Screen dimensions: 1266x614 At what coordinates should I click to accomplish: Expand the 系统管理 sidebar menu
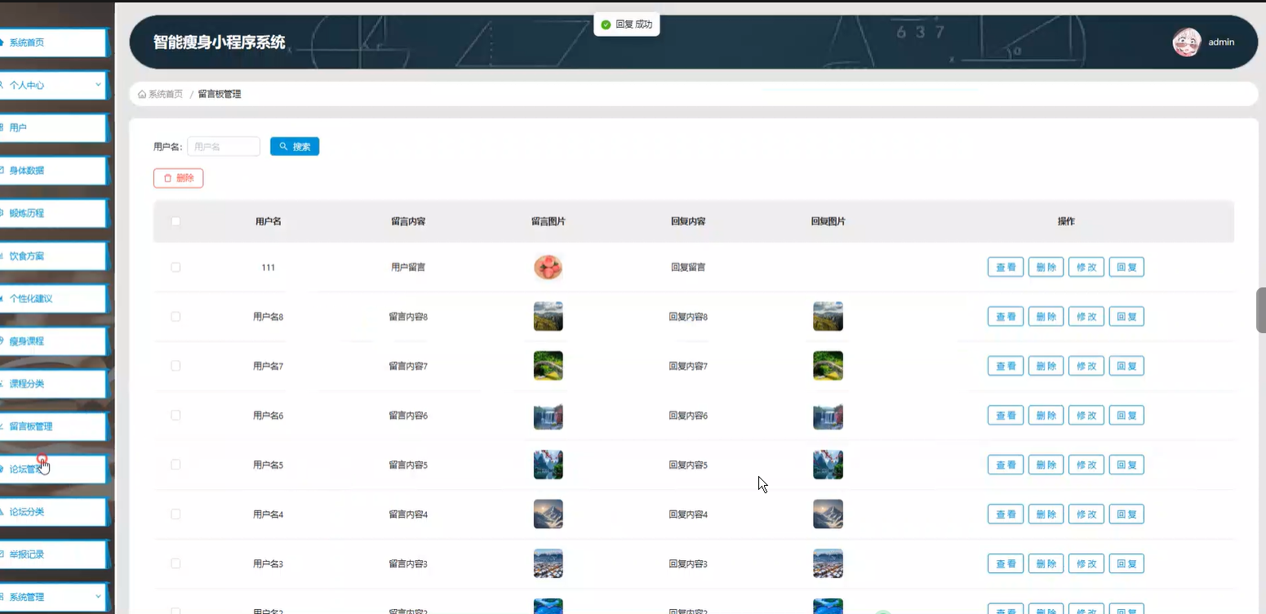53,597
